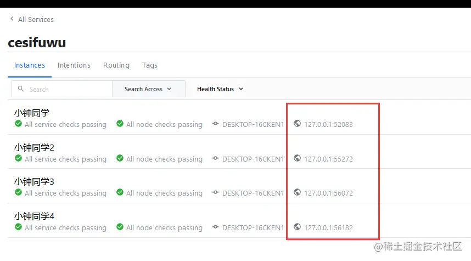Click service check icon for 小钟同学4
This screenshot has height=261, width=471.
coord(18,227)
